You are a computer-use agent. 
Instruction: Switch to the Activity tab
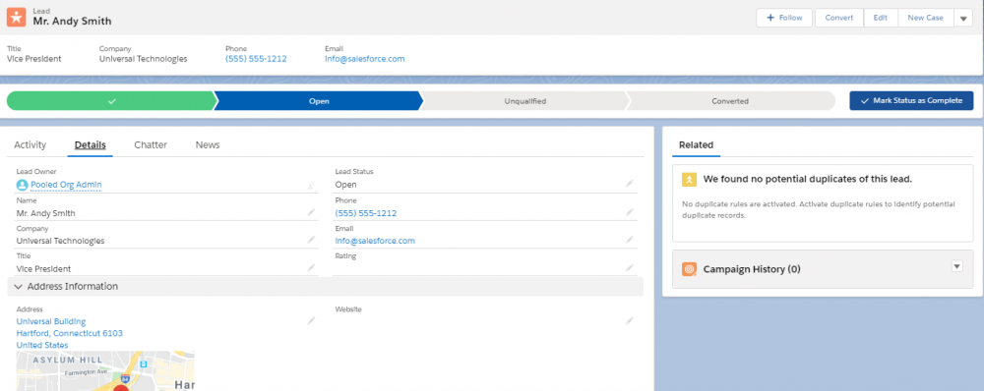pos(31,144)
